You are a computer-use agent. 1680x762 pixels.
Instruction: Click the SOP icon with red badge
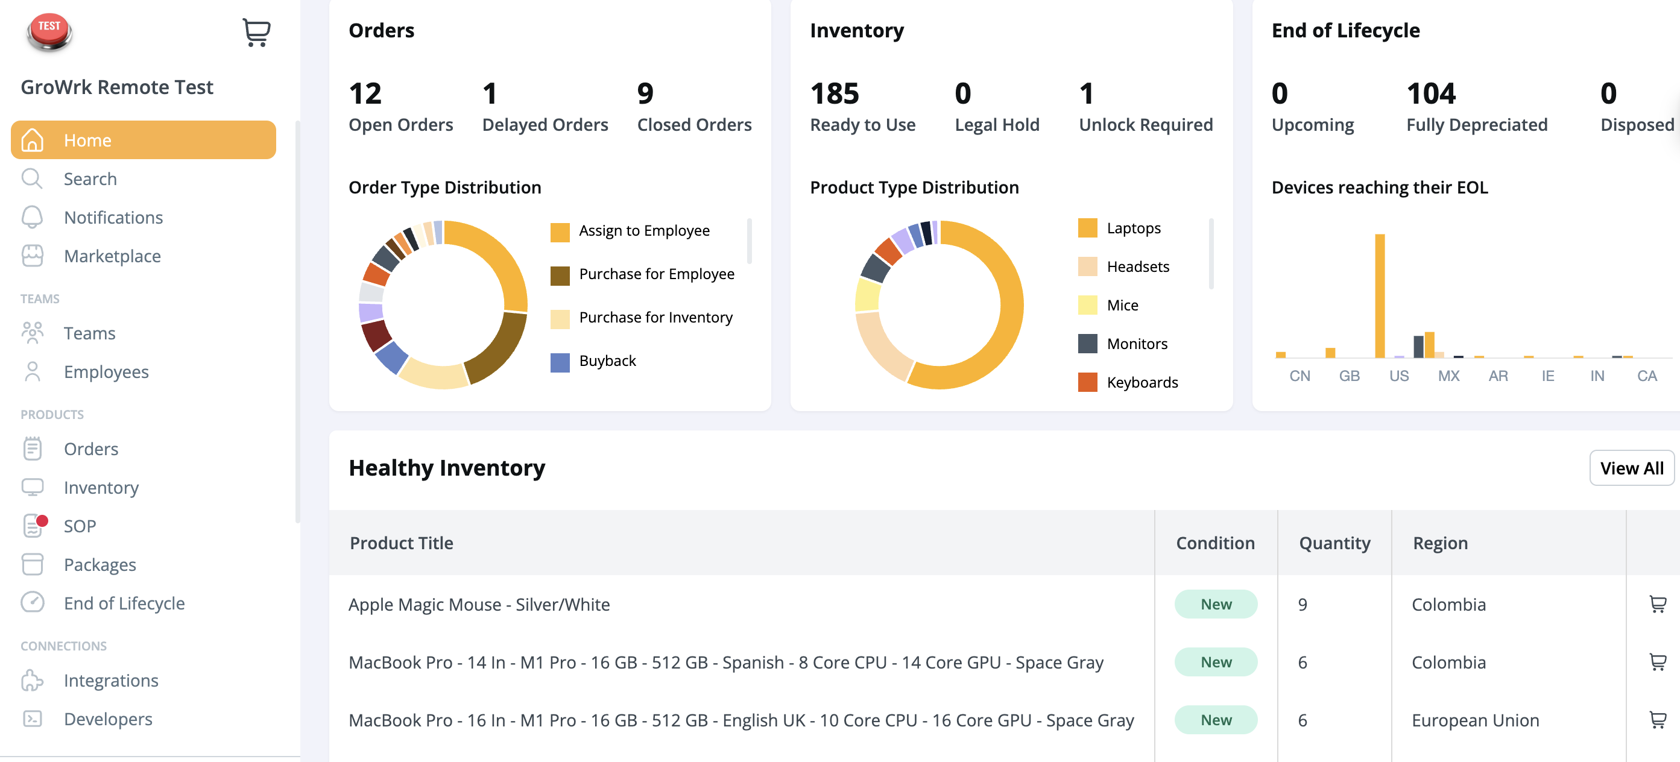point(34,526)
